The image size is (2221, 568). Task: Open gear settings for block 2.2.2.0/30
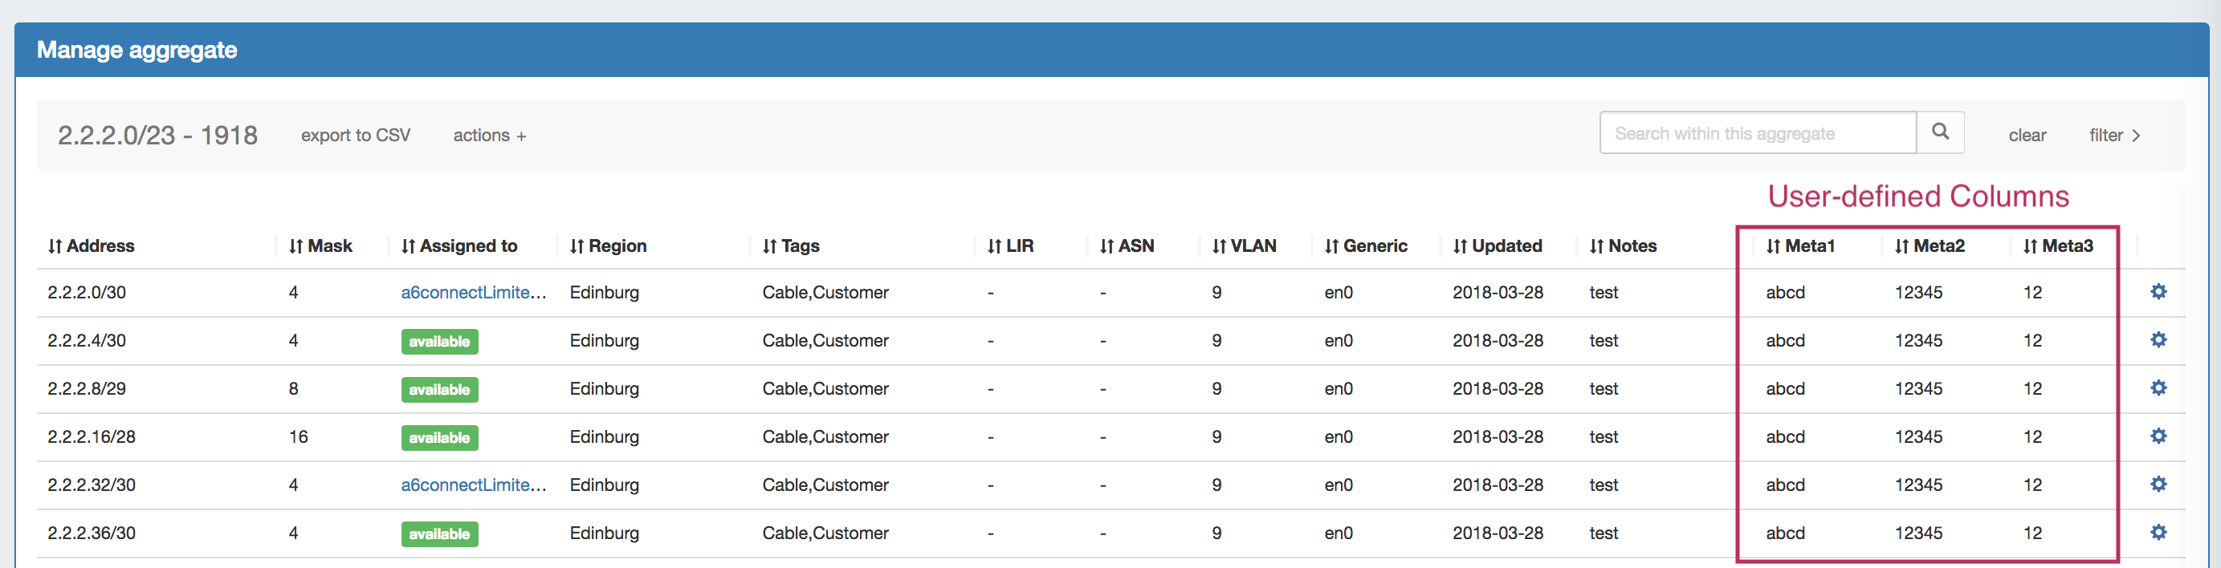pos(2158,291)
